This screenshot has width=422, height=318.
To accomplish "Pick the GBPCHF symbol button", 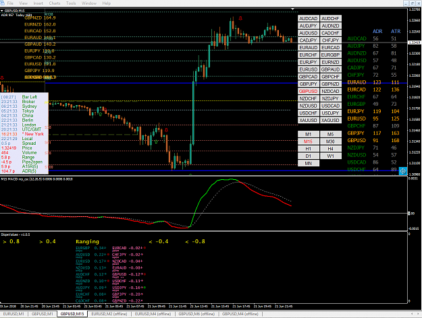I will tap(330, 77).
